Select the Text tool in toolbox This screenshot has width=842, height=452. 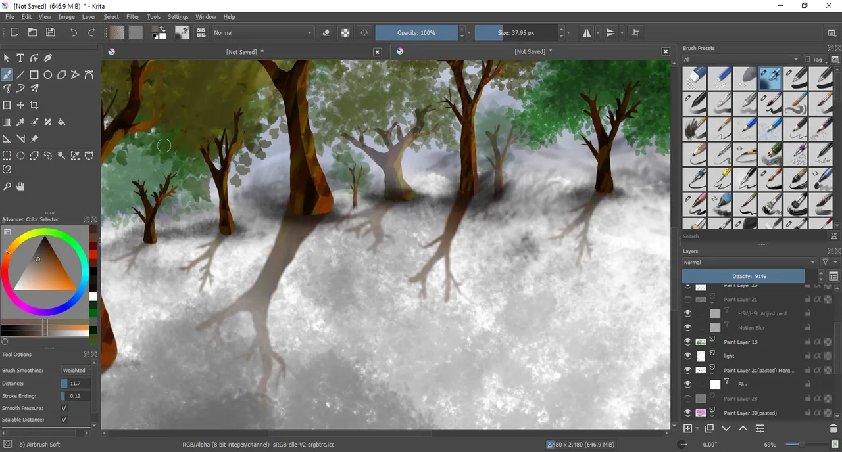tap(20, 58)
